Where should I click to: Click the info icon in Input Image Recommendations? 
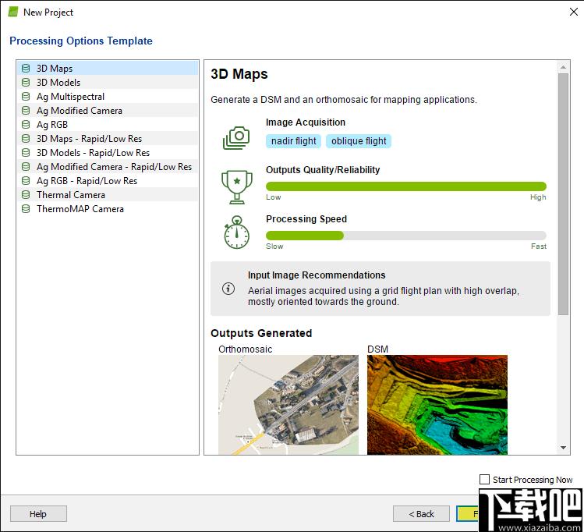pos(228,289)
